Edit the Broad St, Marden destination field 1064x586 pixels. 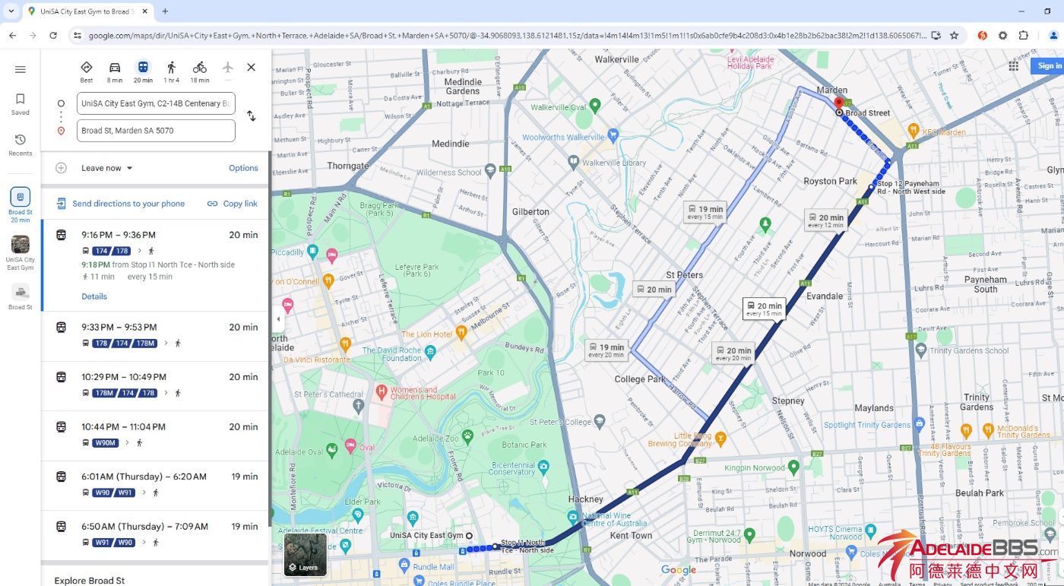pos(156,131)
